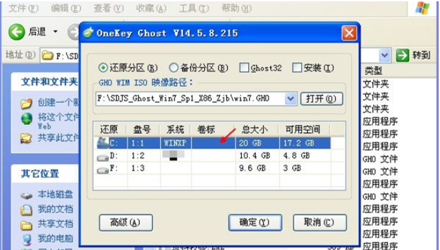Click the 我的电脑 computer icon
Screen dimensions: 440x250
[27, 239]
